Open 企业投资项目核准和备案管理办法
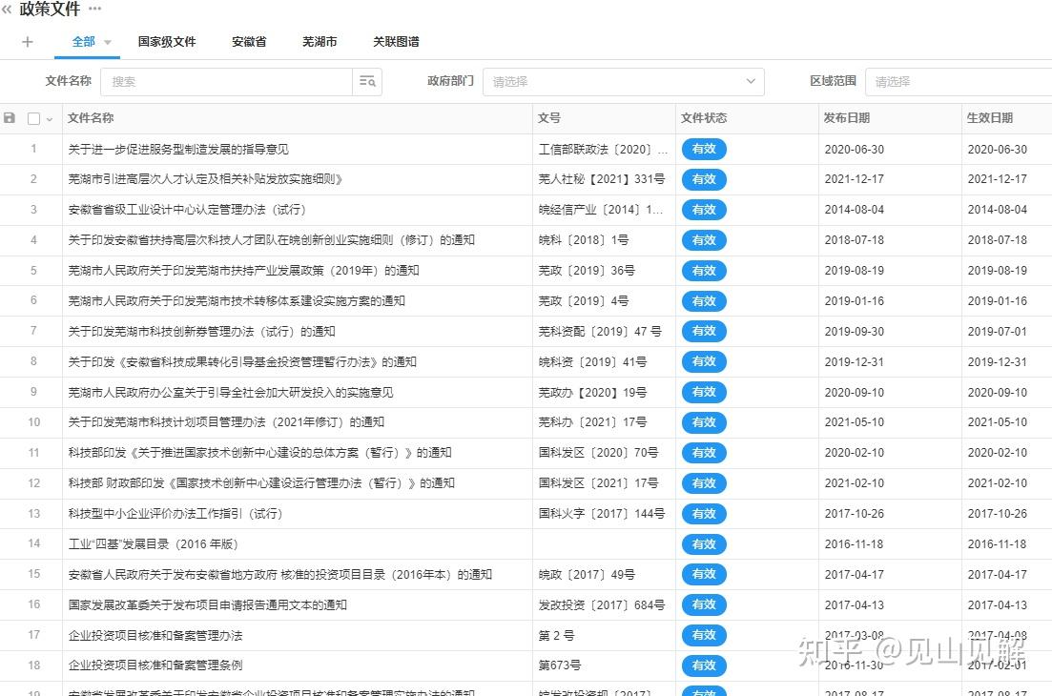This screenshot has height=696, width=1052. pyautogui.click(x=155, y=635)
